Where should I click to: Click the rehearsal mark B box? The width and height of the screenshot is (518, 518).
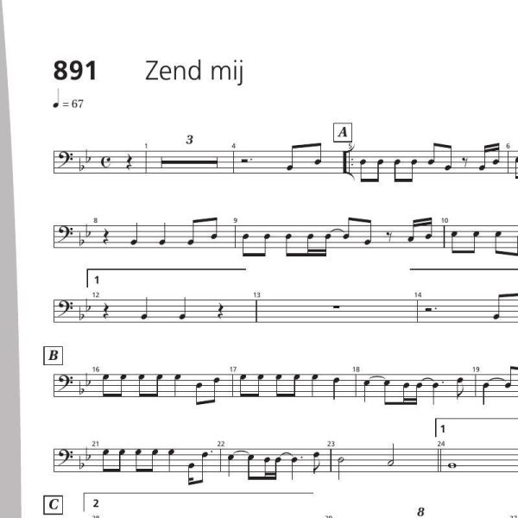[54, 356]
